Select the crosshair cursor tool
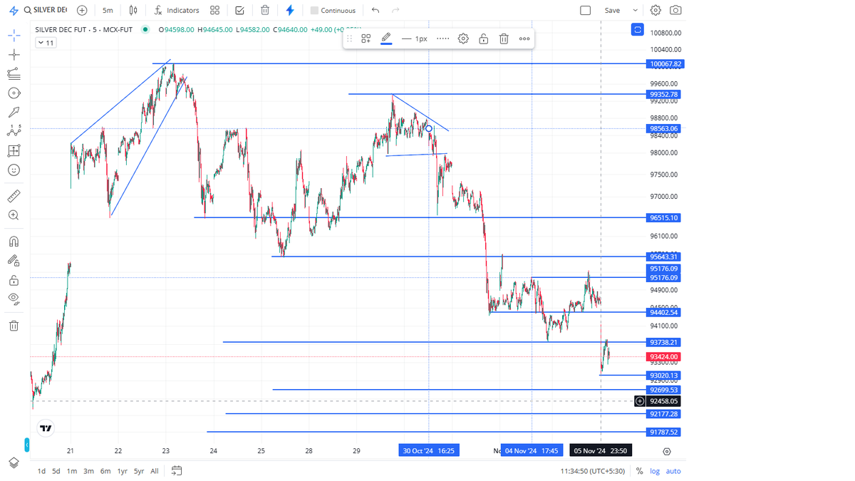 tap(14, 35)
